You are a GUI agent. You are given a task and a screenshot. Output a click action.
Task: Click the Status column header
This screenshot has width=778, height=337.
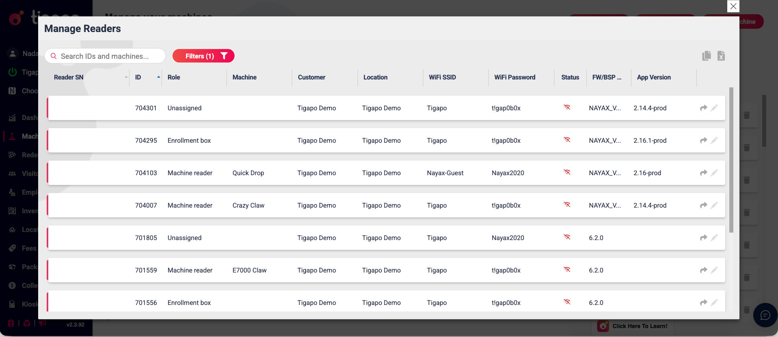[570, 77]
